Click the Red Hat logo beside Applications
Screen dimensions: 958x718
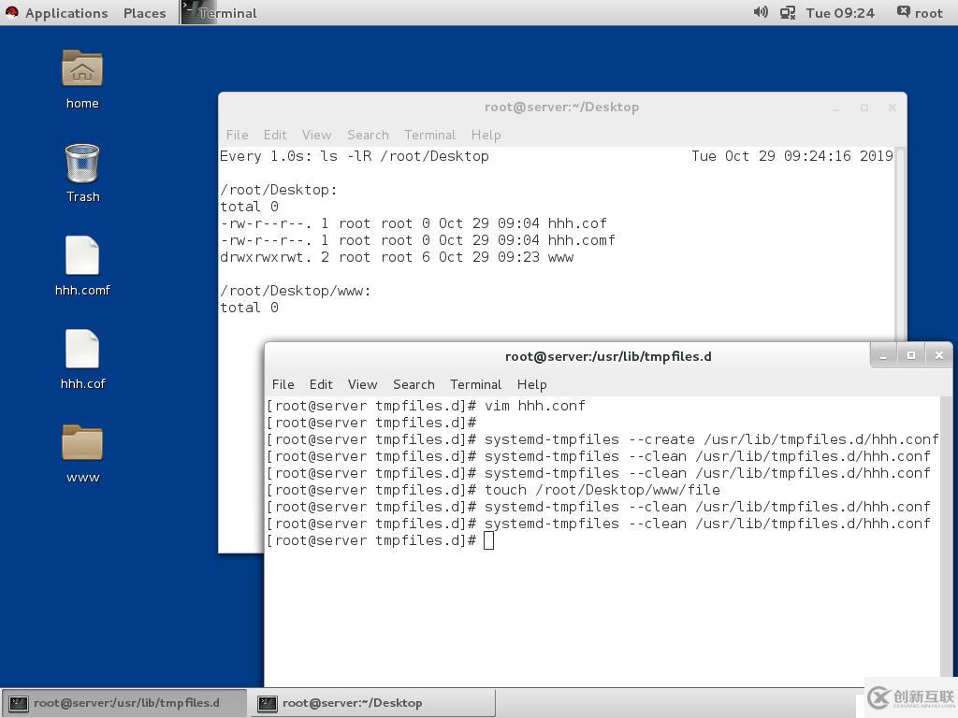[11, 12]
